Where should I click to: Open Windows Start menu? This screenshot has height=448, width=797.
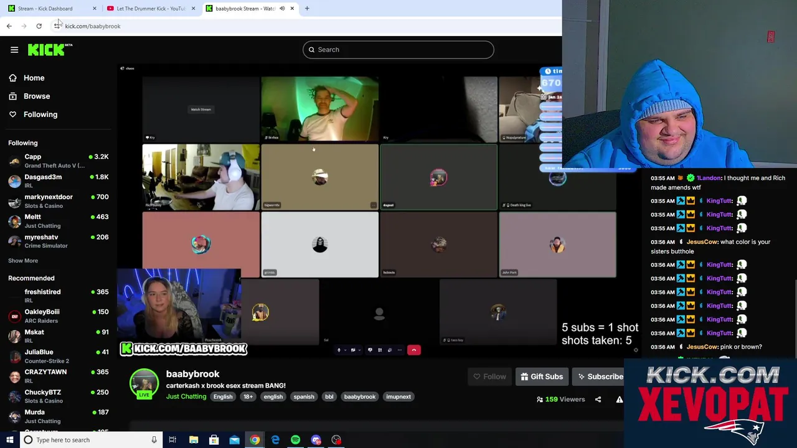9,440
